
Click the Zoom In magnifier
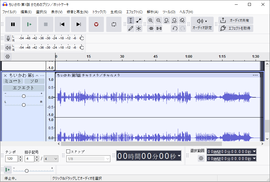(151, 21)
